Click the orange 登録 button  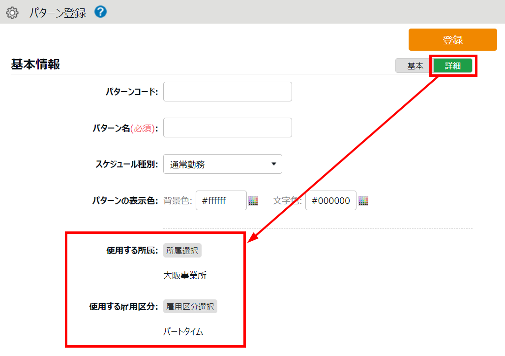pyautogui.click(x=452, y=40)
